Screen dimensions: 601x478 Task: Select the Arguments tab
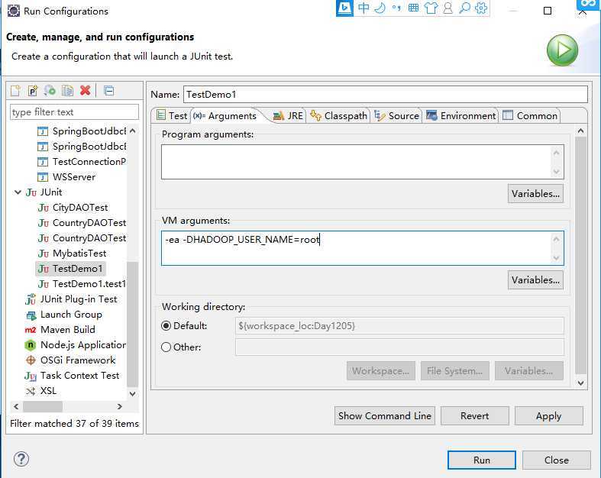(225, 116)
